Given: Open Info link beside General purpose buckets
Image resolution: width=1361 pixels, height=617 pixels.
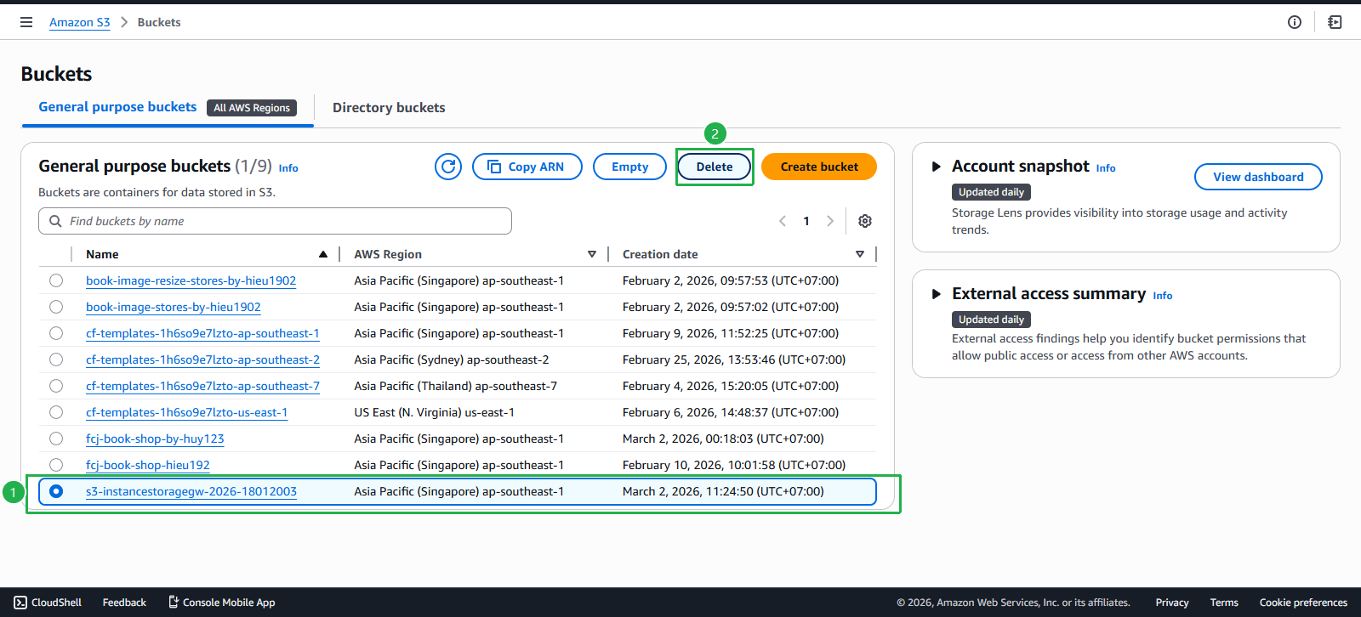Looking at the screenshot, I should pyautogui.click(x=288, y=168).
